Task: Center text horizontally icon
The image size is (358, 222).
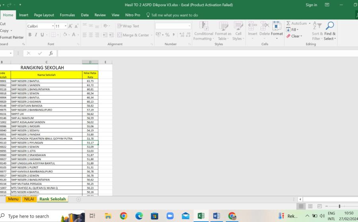Action: [91, 35]
